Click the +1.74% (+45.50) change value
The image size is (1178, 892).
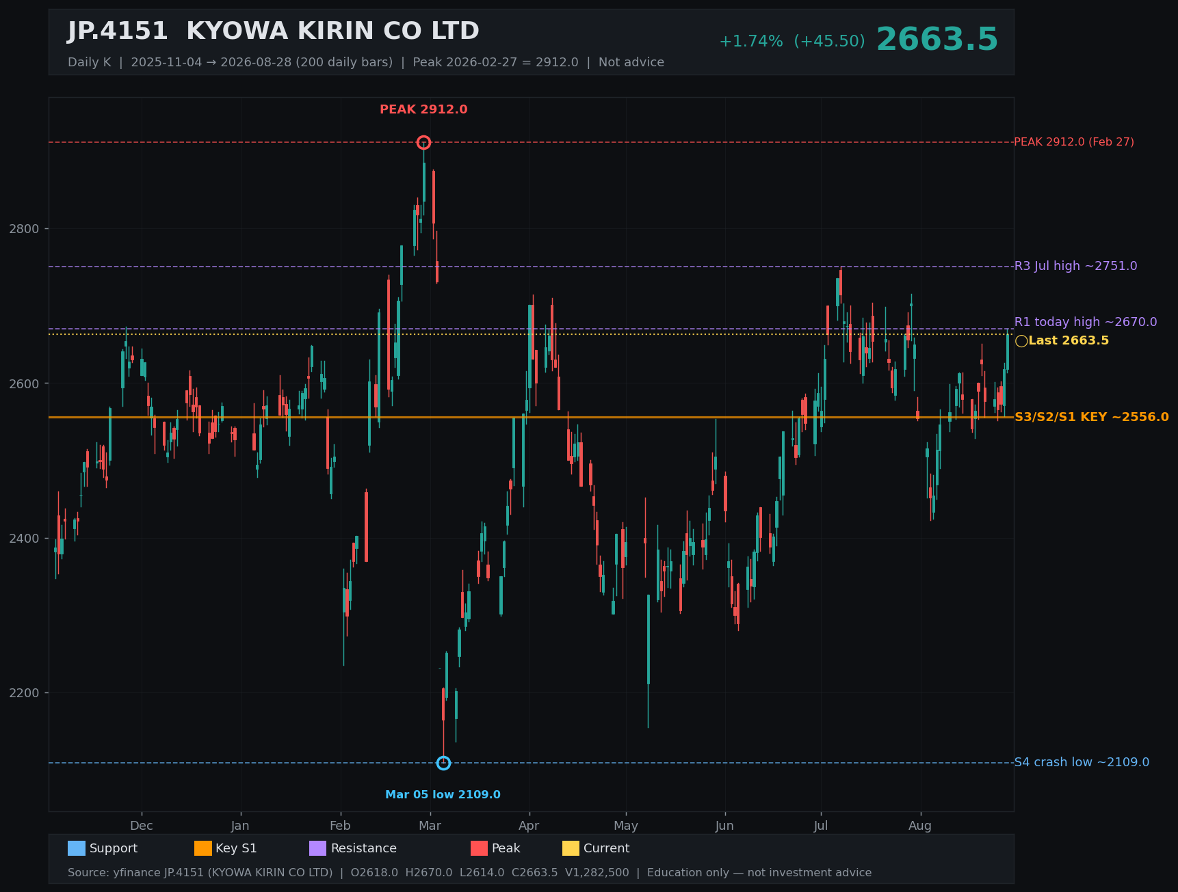point(791,41)
